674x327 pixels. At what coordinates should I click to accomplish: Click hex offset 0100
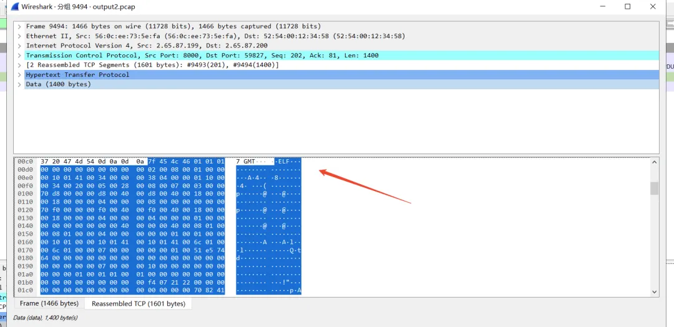pos(26,194)
